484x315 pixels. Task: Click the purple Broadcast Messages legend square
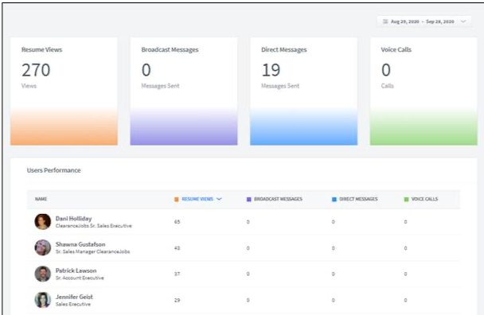249,200
